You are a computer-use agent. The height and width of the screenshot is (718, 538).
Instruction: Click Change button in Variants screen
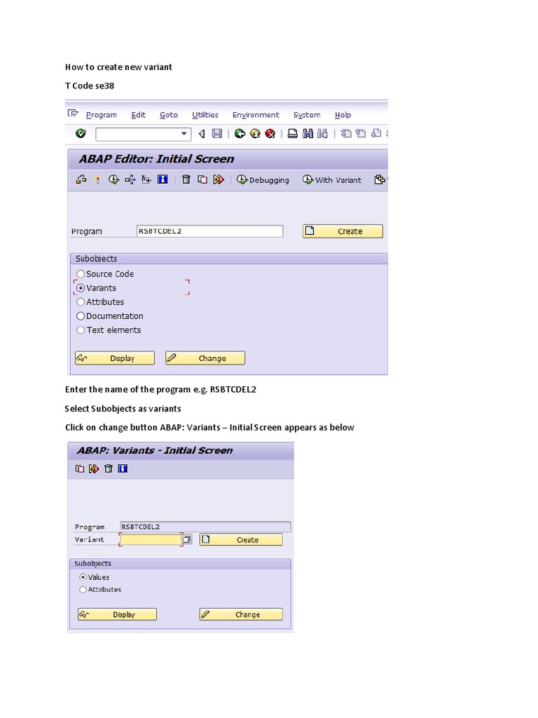coord(241,614)
